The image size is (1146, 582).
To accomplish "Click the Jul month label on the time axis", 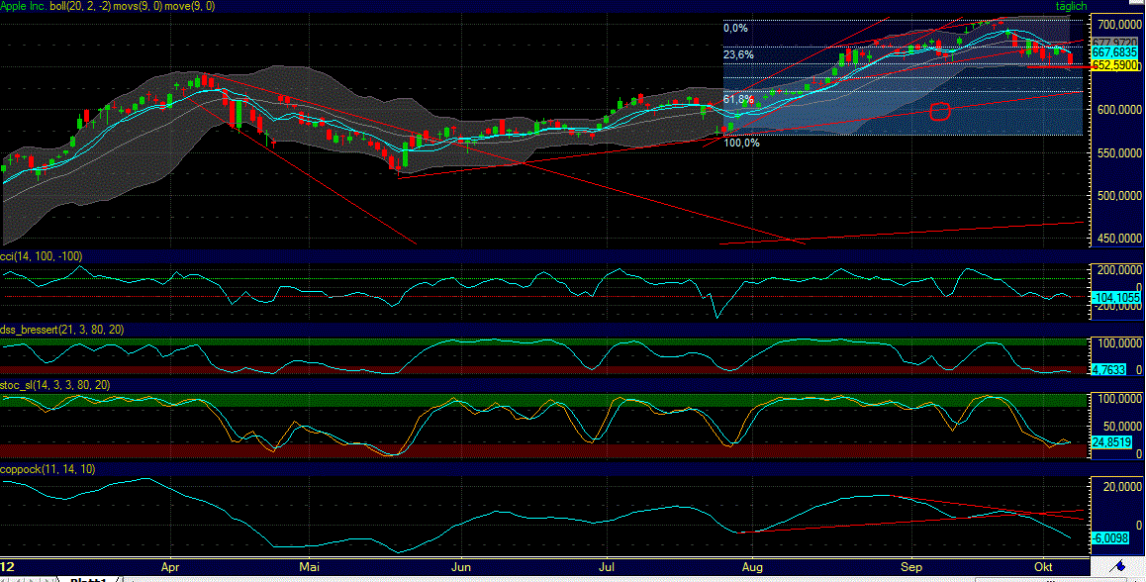I will [606, 567].
